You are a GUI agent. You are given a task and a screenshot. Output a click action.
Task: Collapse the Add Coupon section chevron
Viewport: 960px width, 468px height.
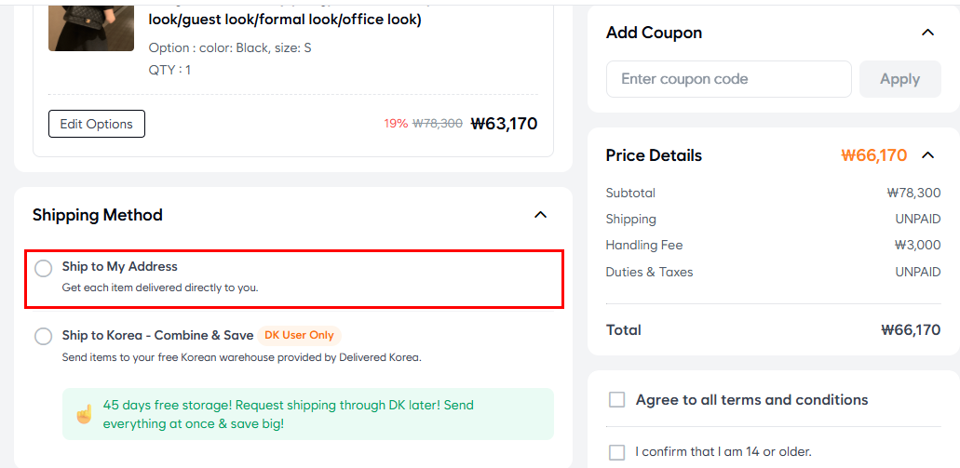[x=927, y=33]
